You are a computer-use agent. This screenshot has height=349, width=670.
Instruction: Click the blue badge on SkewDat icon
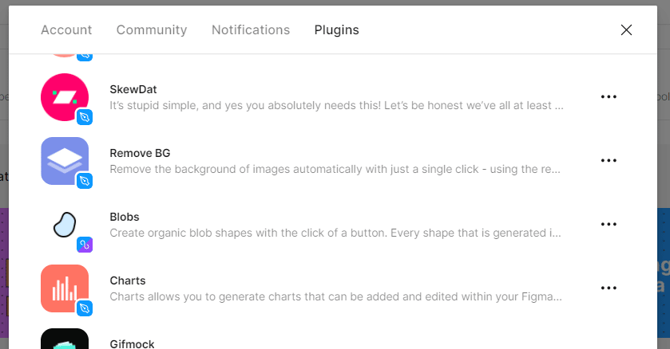click(x=85, y=117)
